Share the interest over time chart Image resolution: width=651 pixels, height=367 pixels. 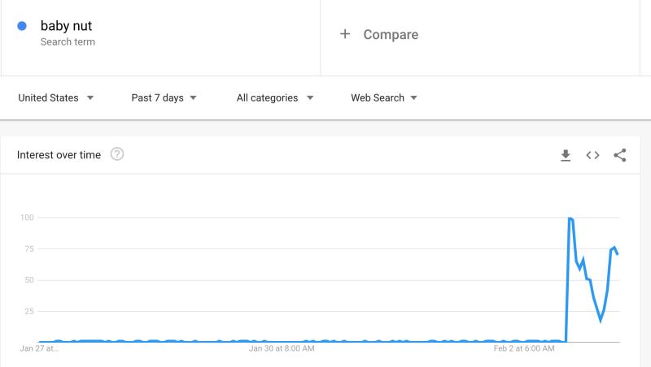(620, 155)
